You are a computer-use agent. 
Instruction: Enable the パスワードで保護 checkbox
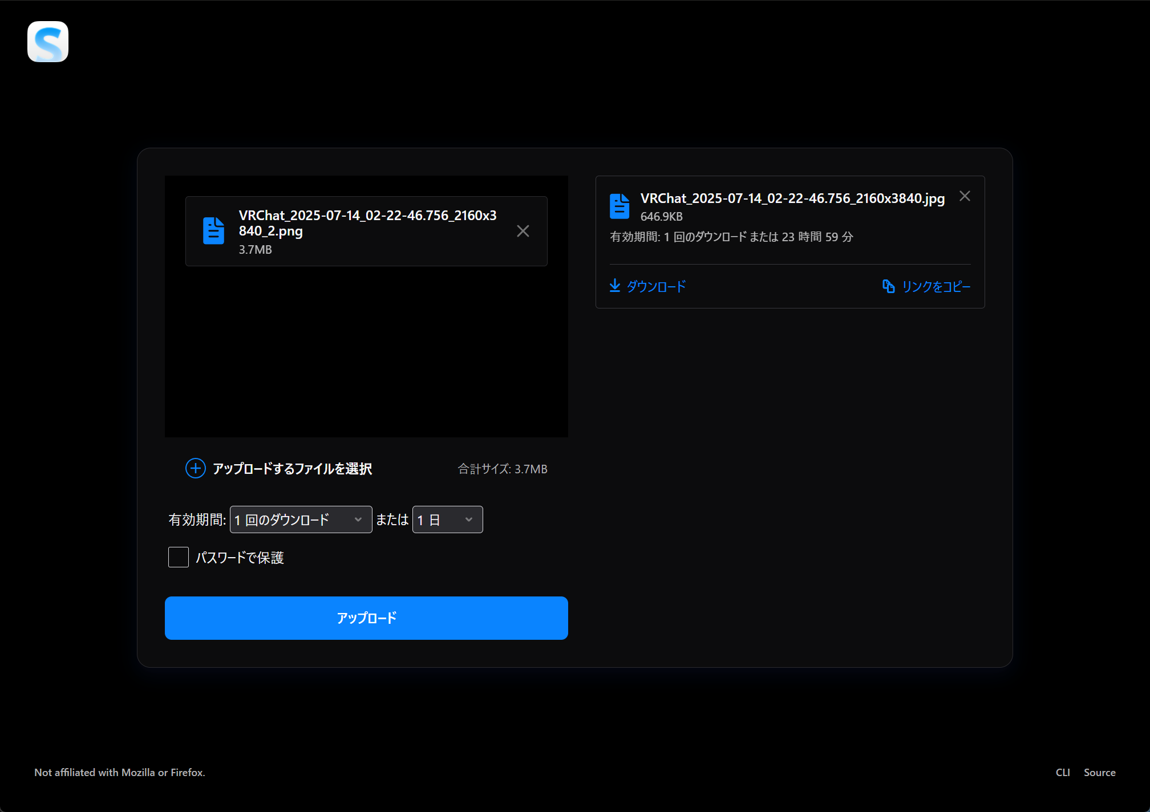click(x=179, y=557)
